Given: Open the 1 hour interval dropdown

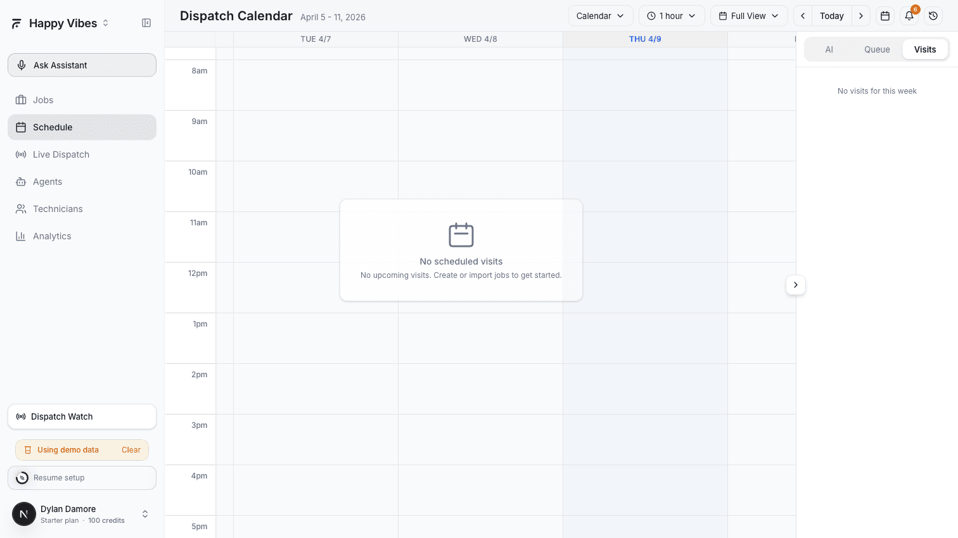Looking at the screenshot, I should 671,15.
